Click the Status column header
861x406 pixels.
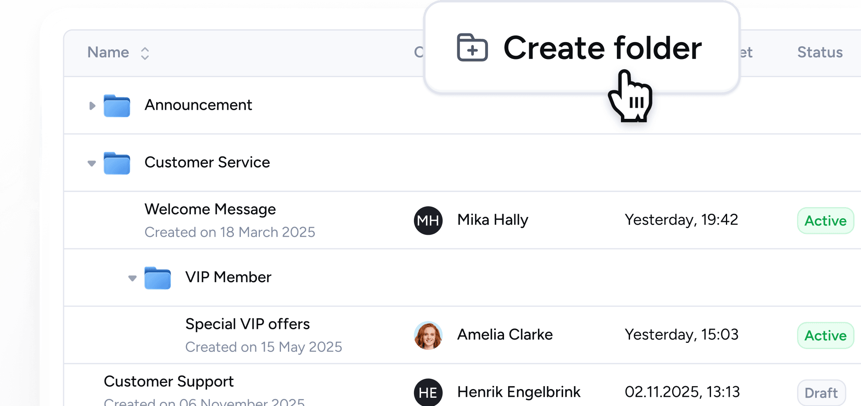820,52
